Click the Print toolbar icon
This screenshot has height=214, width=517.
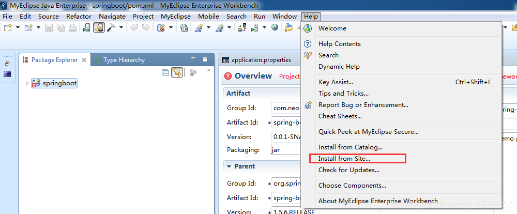coord(72,28)
